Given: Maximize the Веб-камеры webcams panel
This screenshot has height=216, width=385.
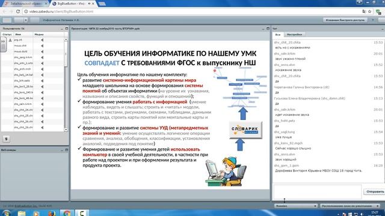Looking at the screenshot, I should 67,150.
